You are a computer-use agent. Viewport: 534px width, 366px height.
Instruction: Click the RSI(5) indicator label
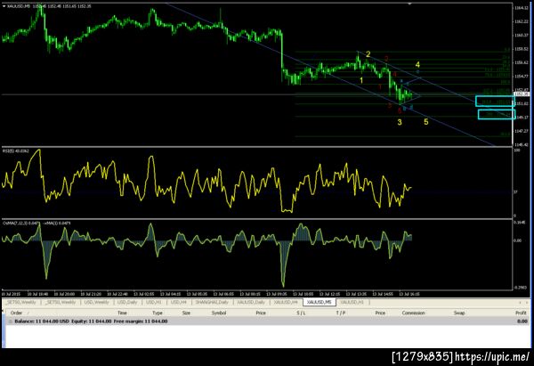click(x=16, y=150)
